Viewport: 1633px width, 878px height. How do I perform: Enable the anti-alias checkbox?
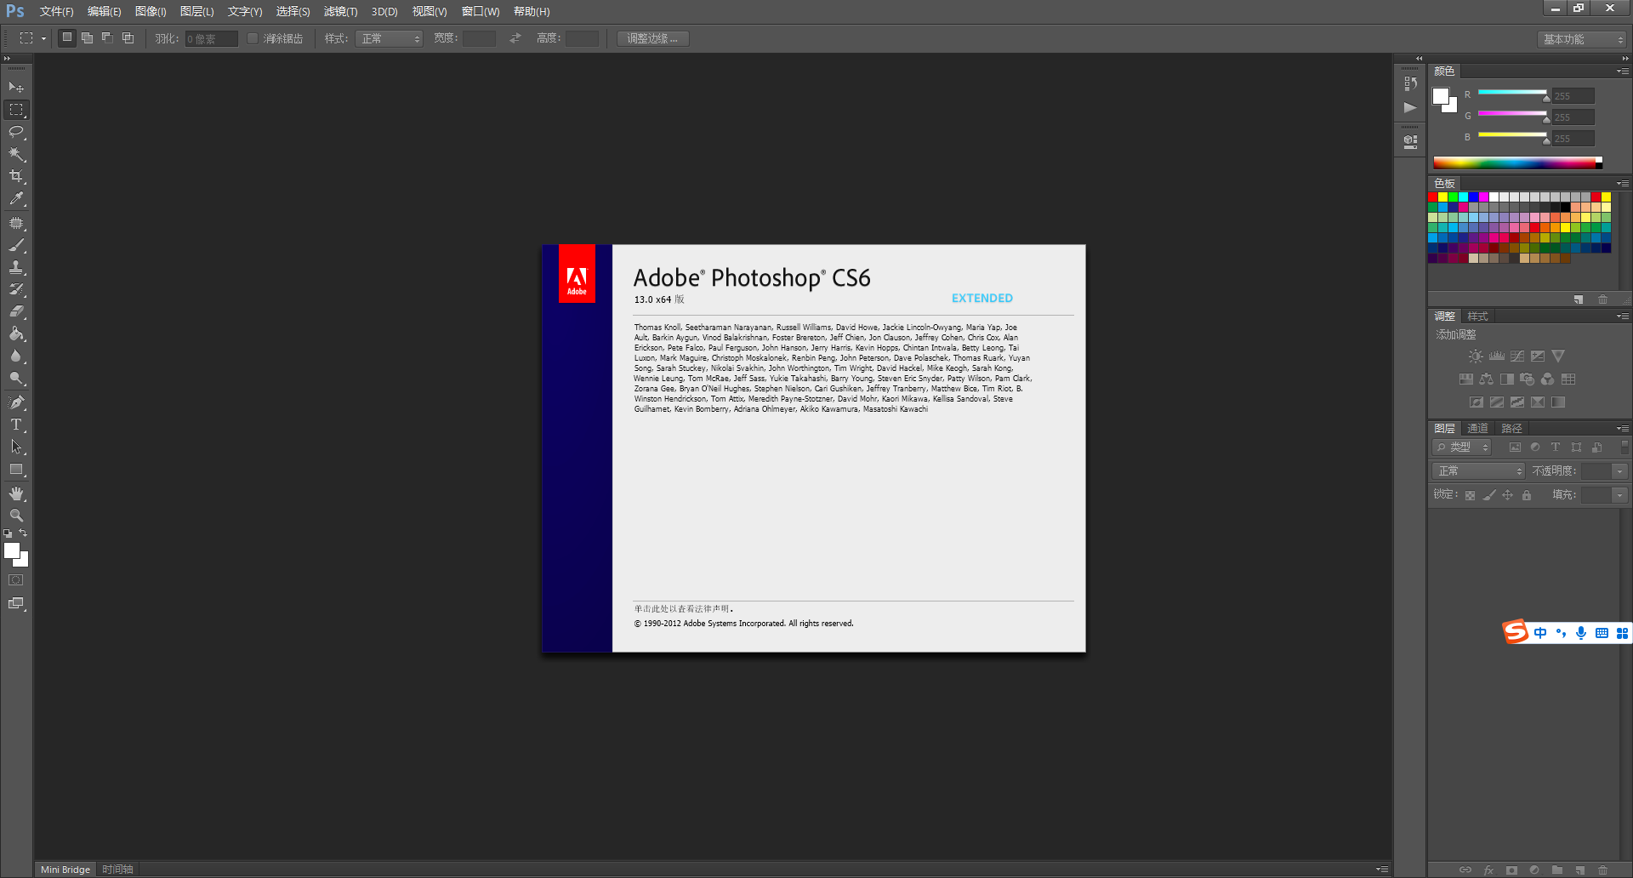[253, 38]
